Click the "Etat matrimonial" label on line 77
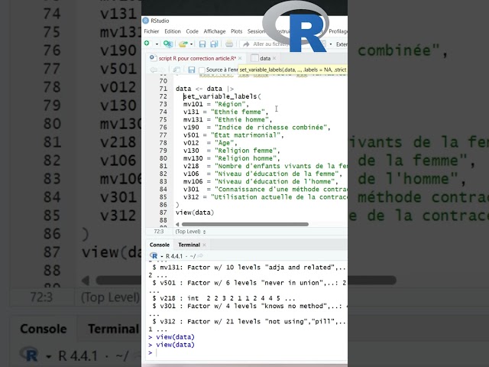 click(245, 135)
